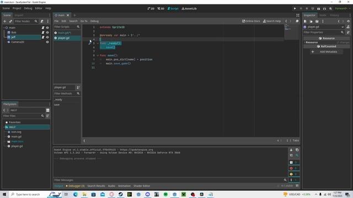The width and height of the screenshot is (353, 198).
Task: Open the Scene menu
Action: pos(6,8)
